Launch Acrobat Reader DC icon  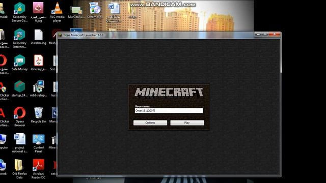39,169
